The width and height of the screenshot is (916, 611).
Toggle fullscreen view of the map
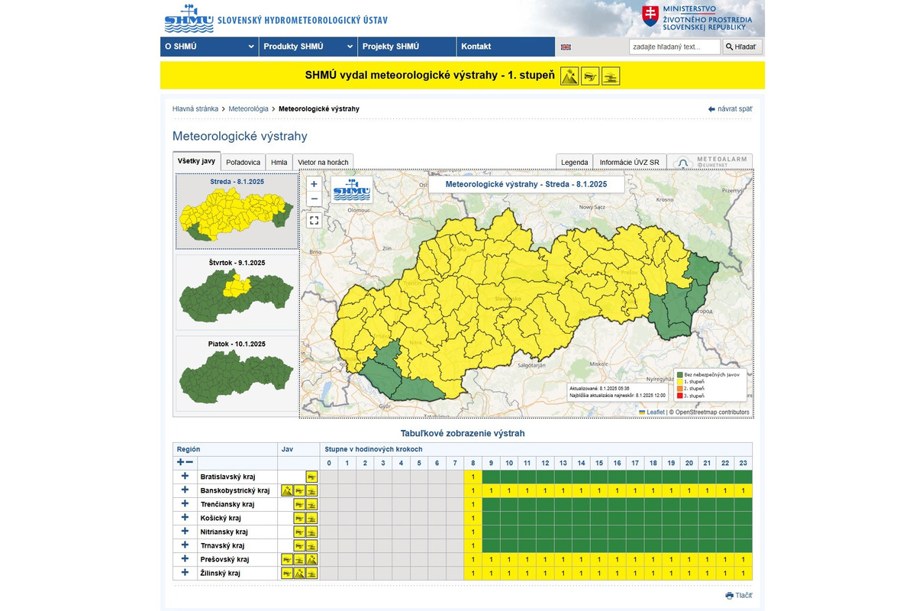(x=314, y=221)
